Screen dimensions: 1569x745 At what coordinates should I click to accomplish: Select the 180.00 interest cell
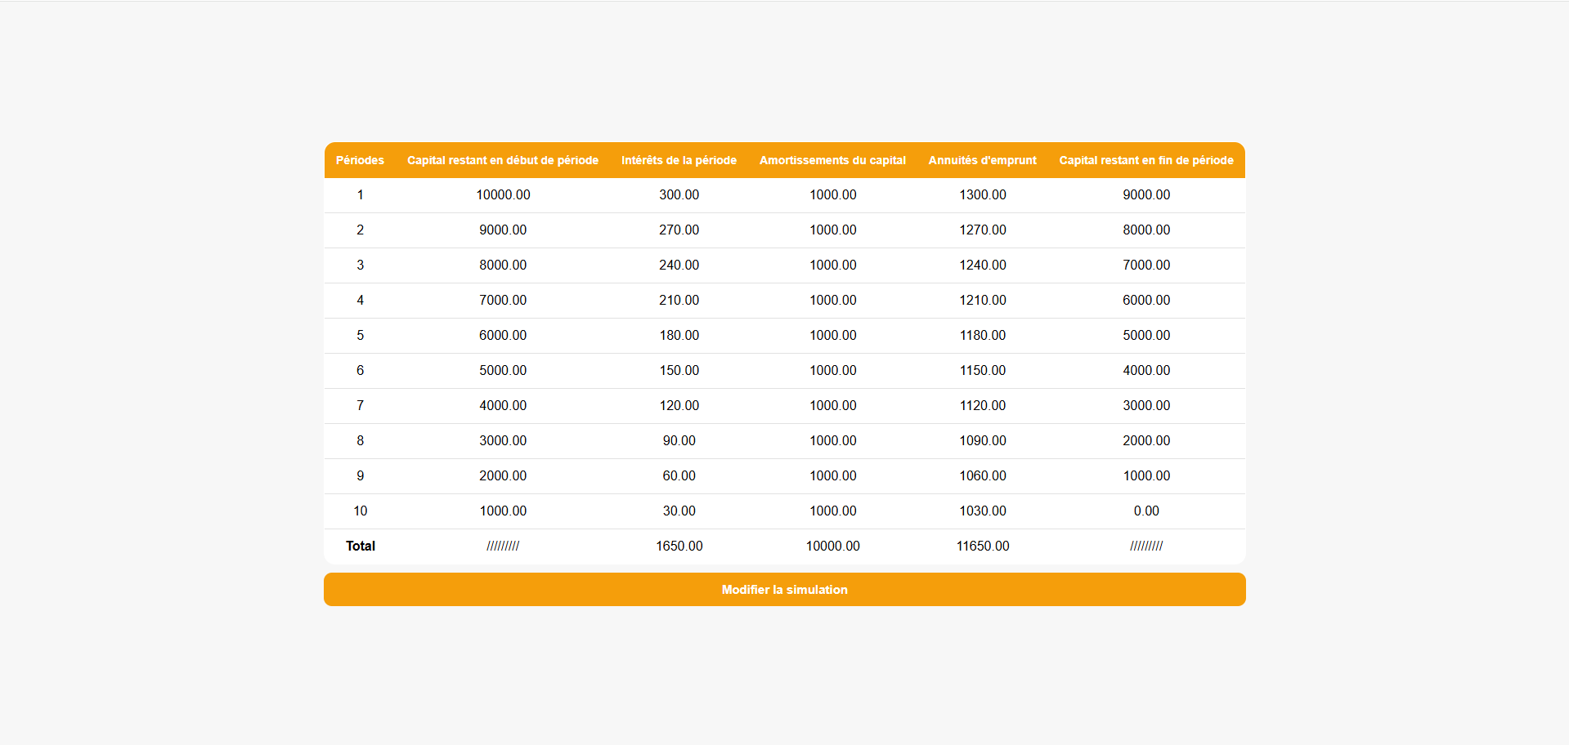coord(679,335)
